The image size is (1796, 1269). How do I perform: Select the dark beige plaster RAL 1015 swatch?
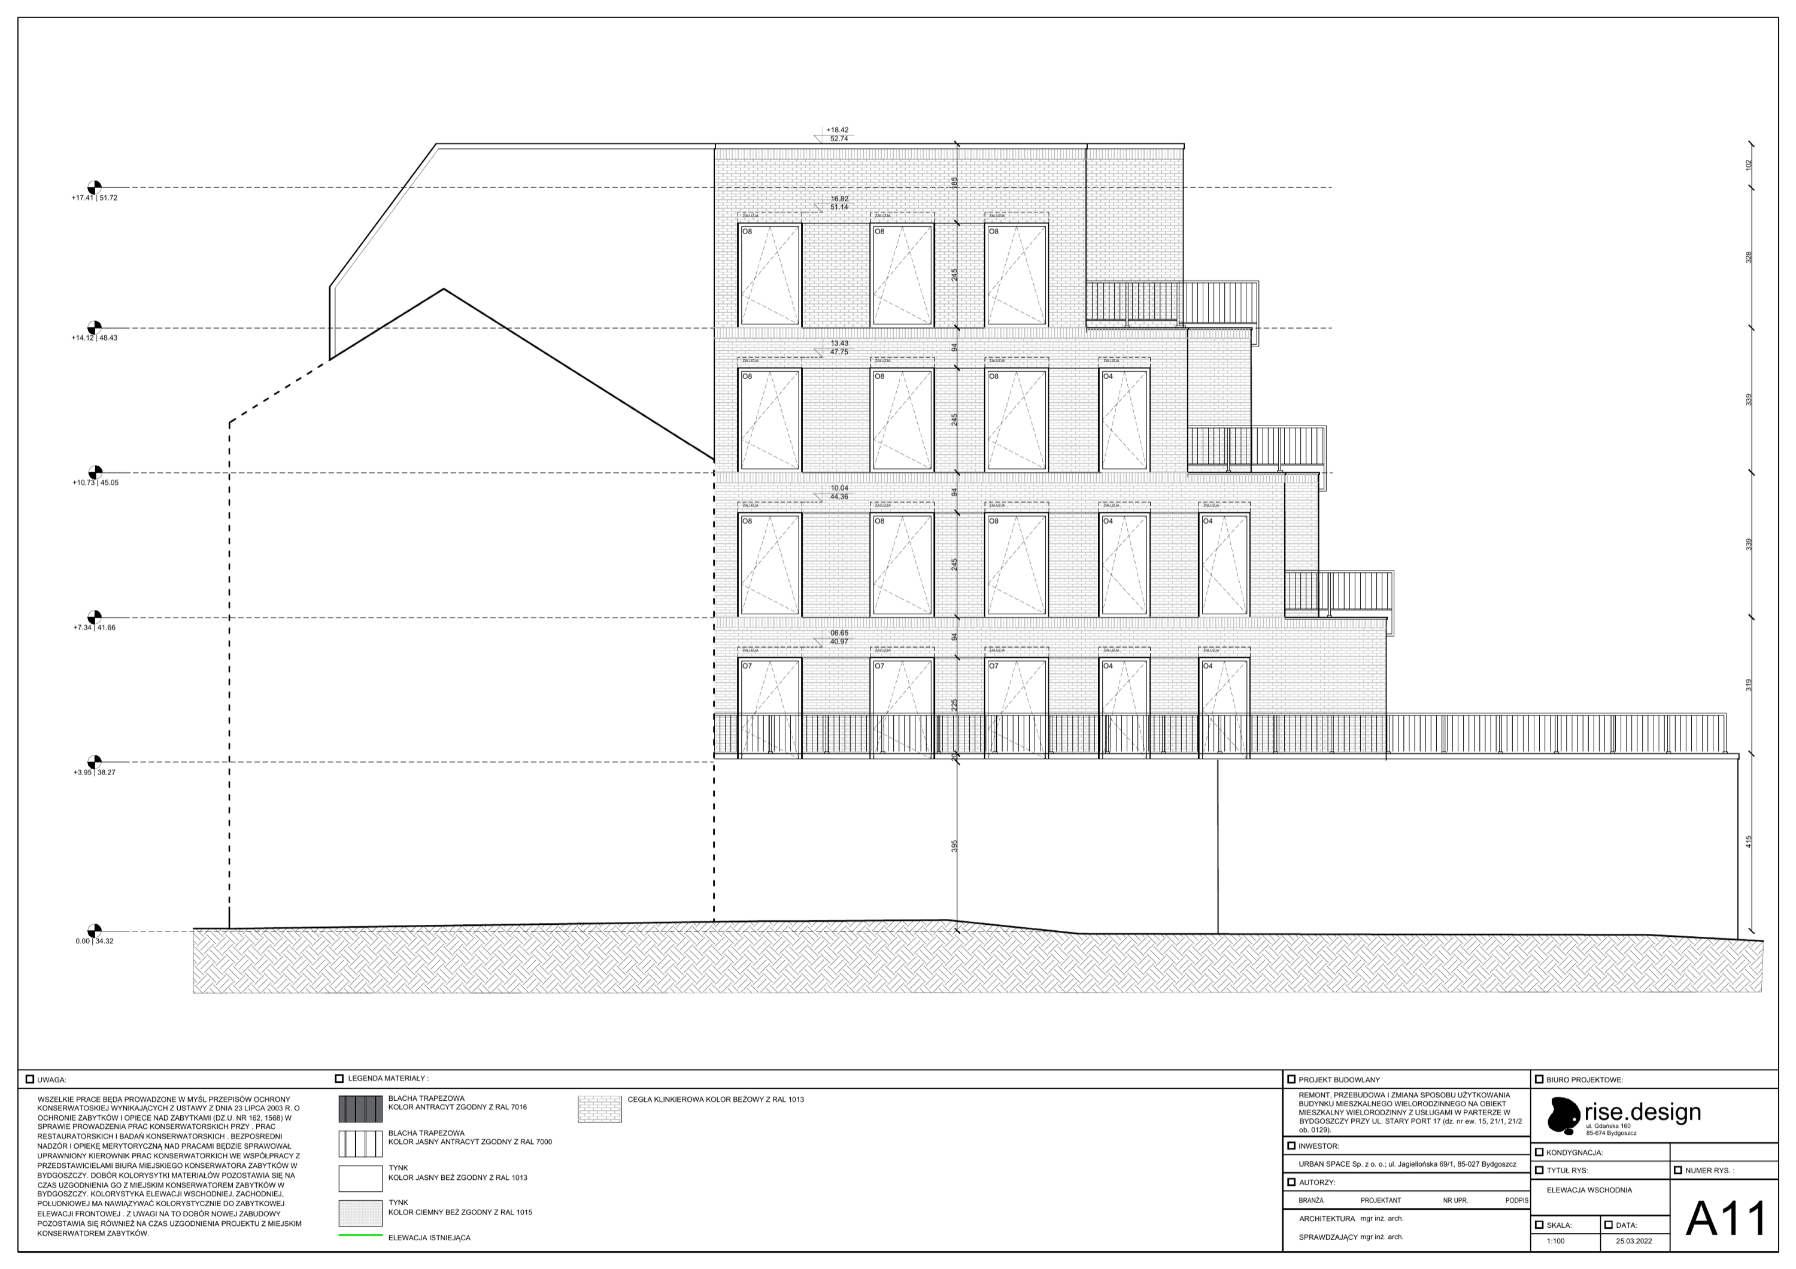(360, 1213)
